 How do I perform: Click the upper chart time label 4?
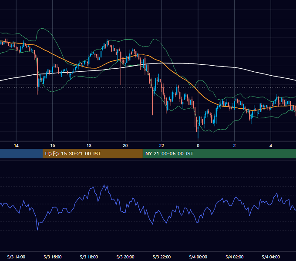[271, 146]
